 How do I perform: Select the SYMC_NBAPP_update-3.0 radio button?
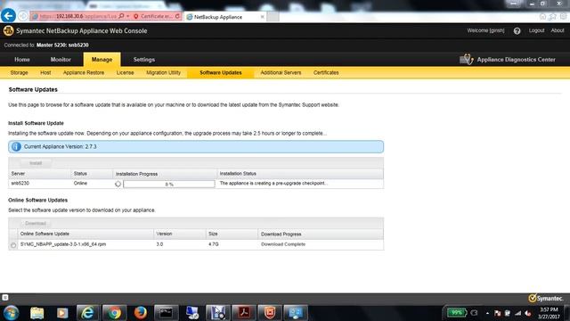[13, 245]
